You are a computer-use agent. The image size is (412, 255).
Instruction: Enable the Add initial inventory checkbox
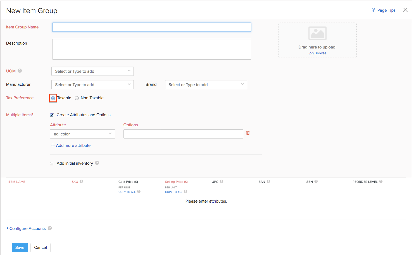click(52, 164)
